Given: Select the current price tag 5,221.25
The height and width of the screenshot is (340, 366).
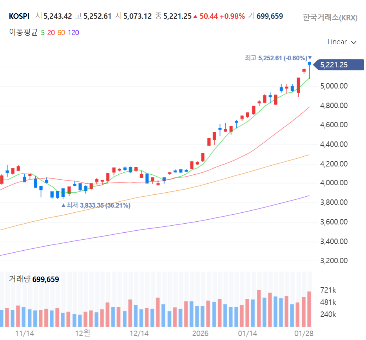Looking at the screenshot, I should pos(338,65).
